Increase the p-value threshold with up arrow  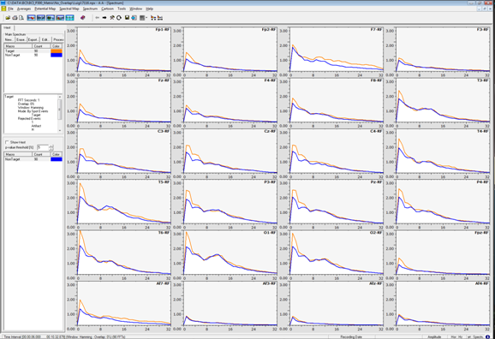coord(51,146)
